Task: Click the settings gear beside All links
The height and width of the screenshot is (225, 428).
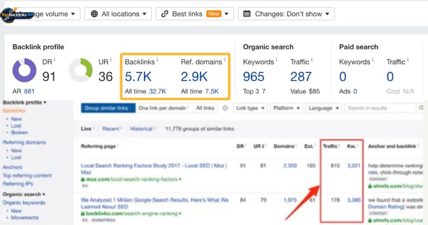Action: point(225,108)
